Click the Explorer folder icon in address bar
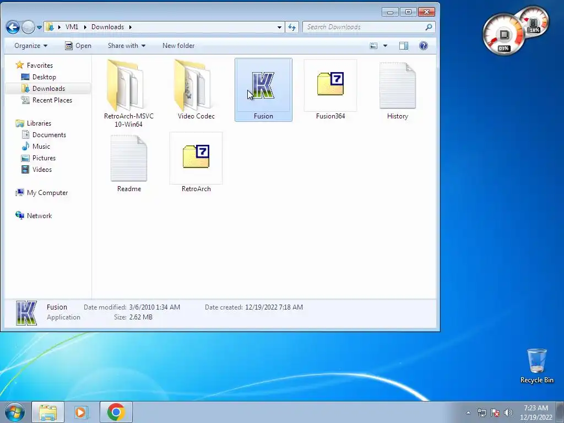564x423 pixels. (x=50, y=27)
